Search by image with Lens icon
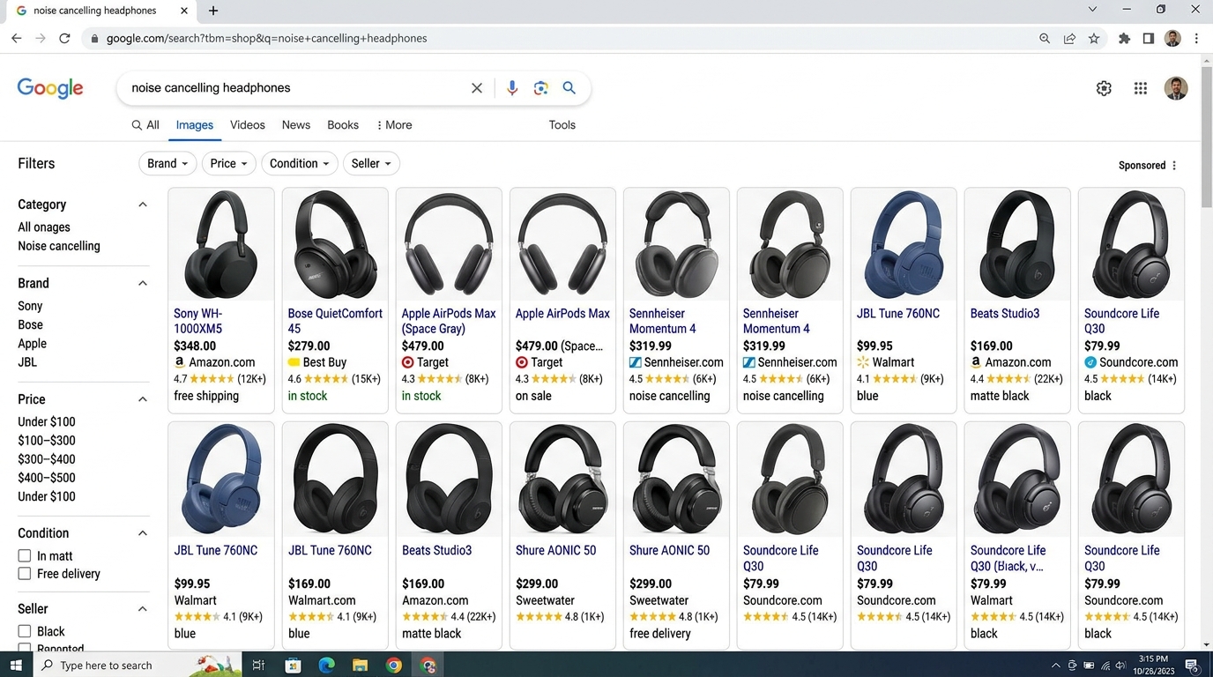Image resolution: width=1213 pixels, height=677 pixels. [540, 88]
